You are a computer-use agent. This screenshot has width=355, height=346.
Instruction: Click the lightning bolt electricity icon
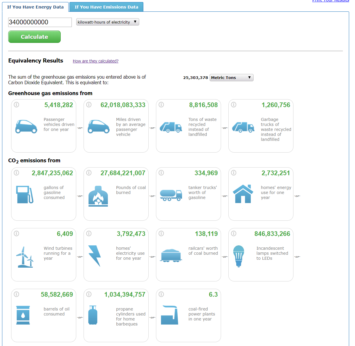[x=95, y=256]
